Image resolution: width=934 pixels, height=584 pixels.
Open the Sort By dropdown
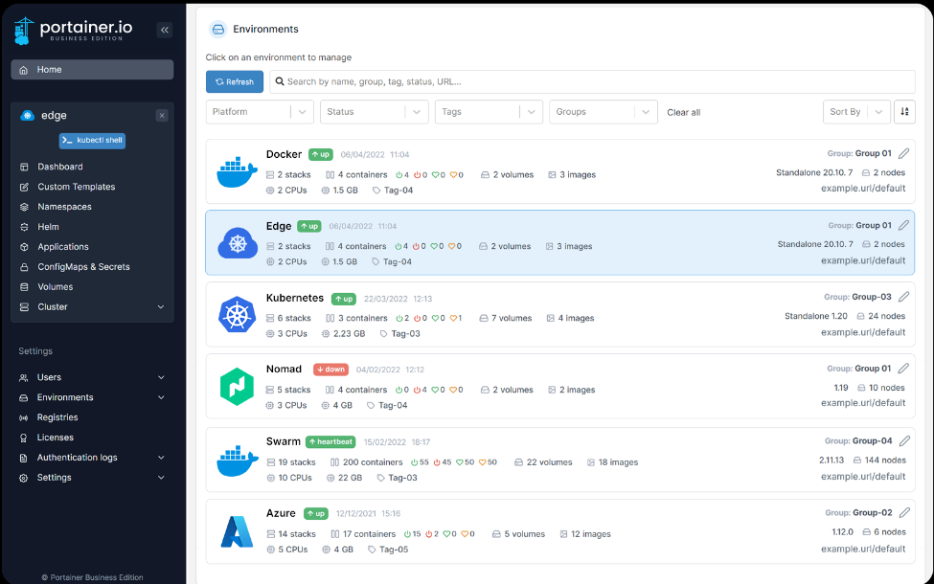[x=855, y=112]
